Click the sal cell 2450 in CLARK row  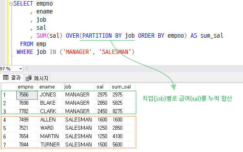point(102,112)
